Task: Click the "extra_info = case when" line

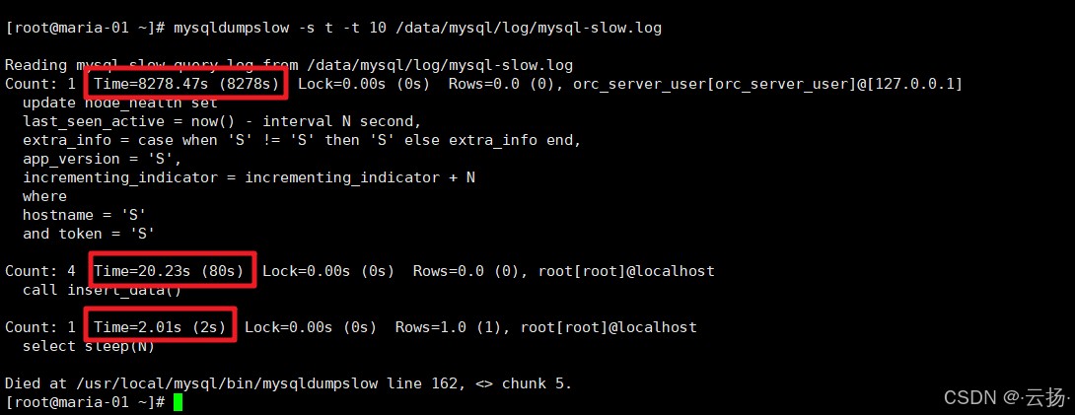Action: (302, 140)
